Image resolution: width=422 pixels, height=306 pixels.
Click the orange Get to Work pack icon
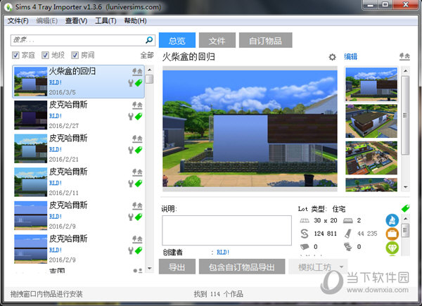point(392,234)
